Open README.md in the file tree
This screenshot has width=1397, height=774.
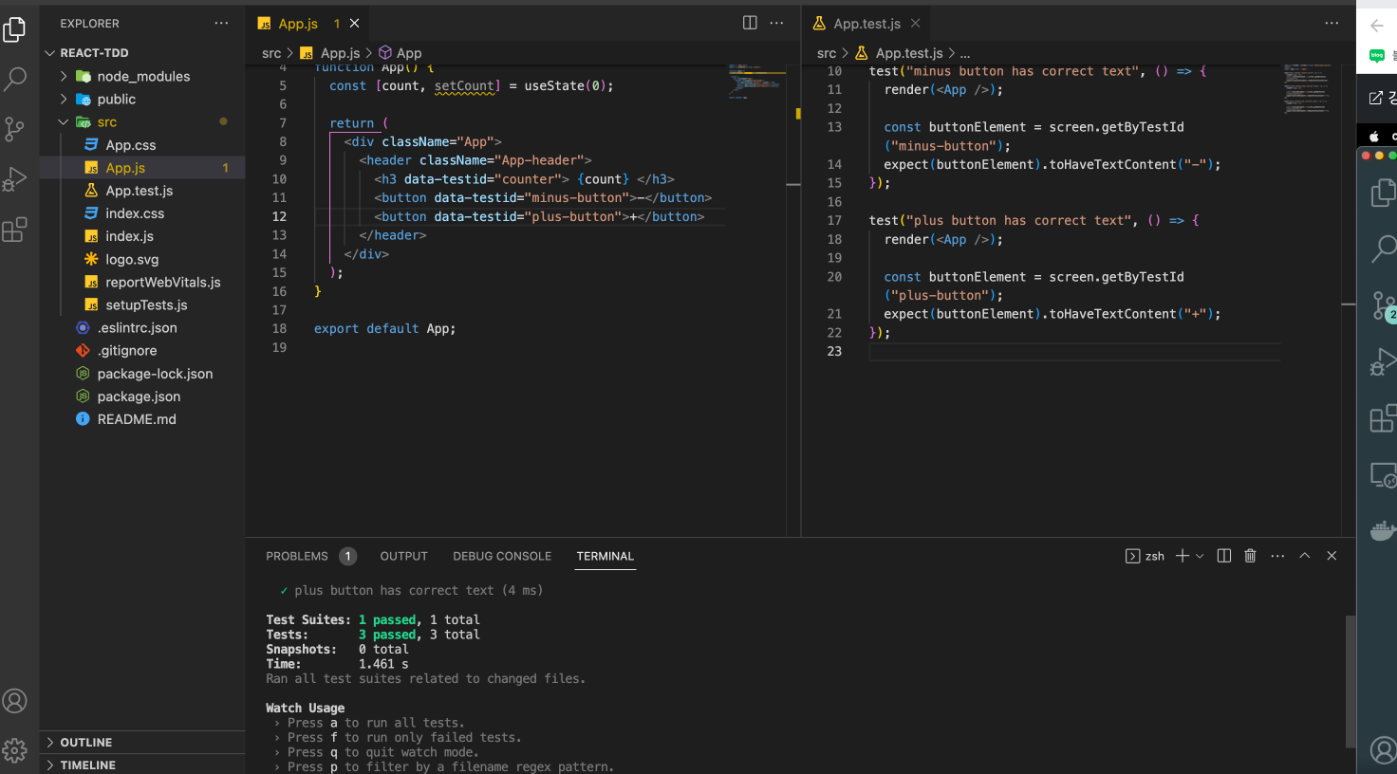pyautogui.click(x=142, y=419)
